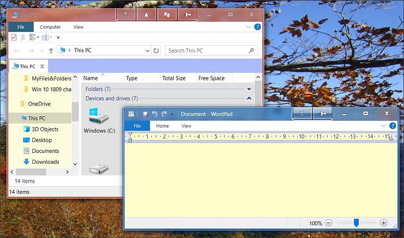Collapse the Devices and drives (7) group
Viewport: 404px width, 238px height.
249,99
